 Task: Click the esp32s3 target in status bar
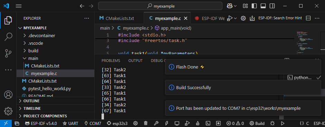(117, 124)
